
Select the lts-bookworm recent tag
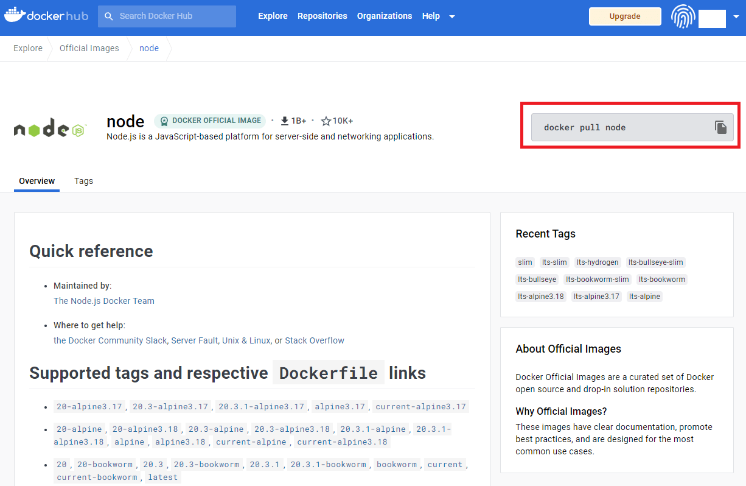point(662,280)
